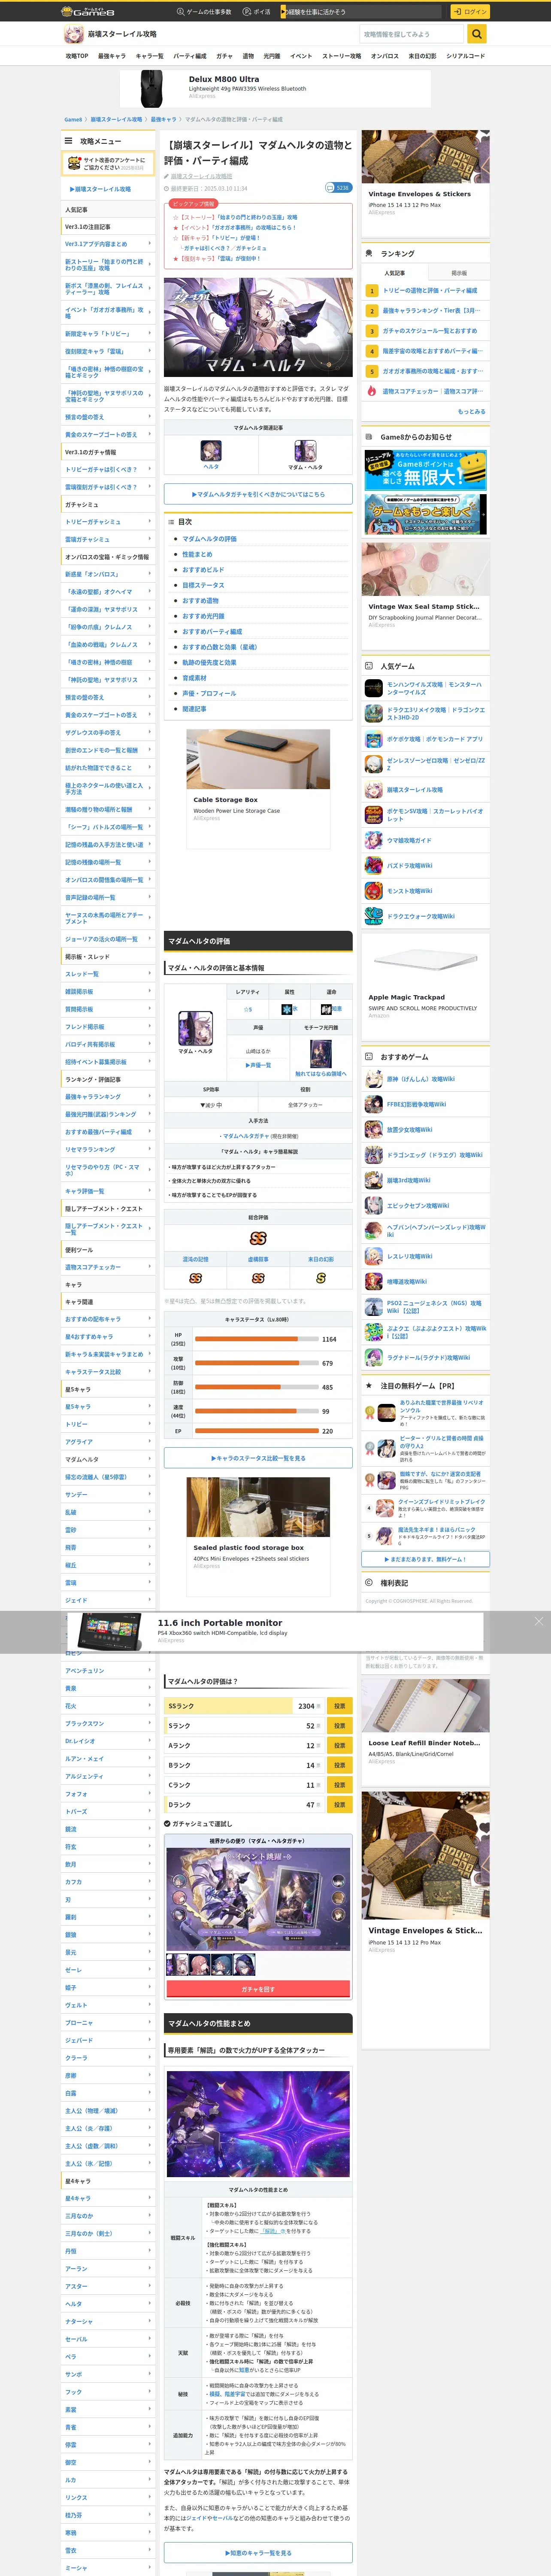The width and height of the screenshot is (551, 2576).
Task: Click the yellow search magnifier button
Action: point(477,34)
